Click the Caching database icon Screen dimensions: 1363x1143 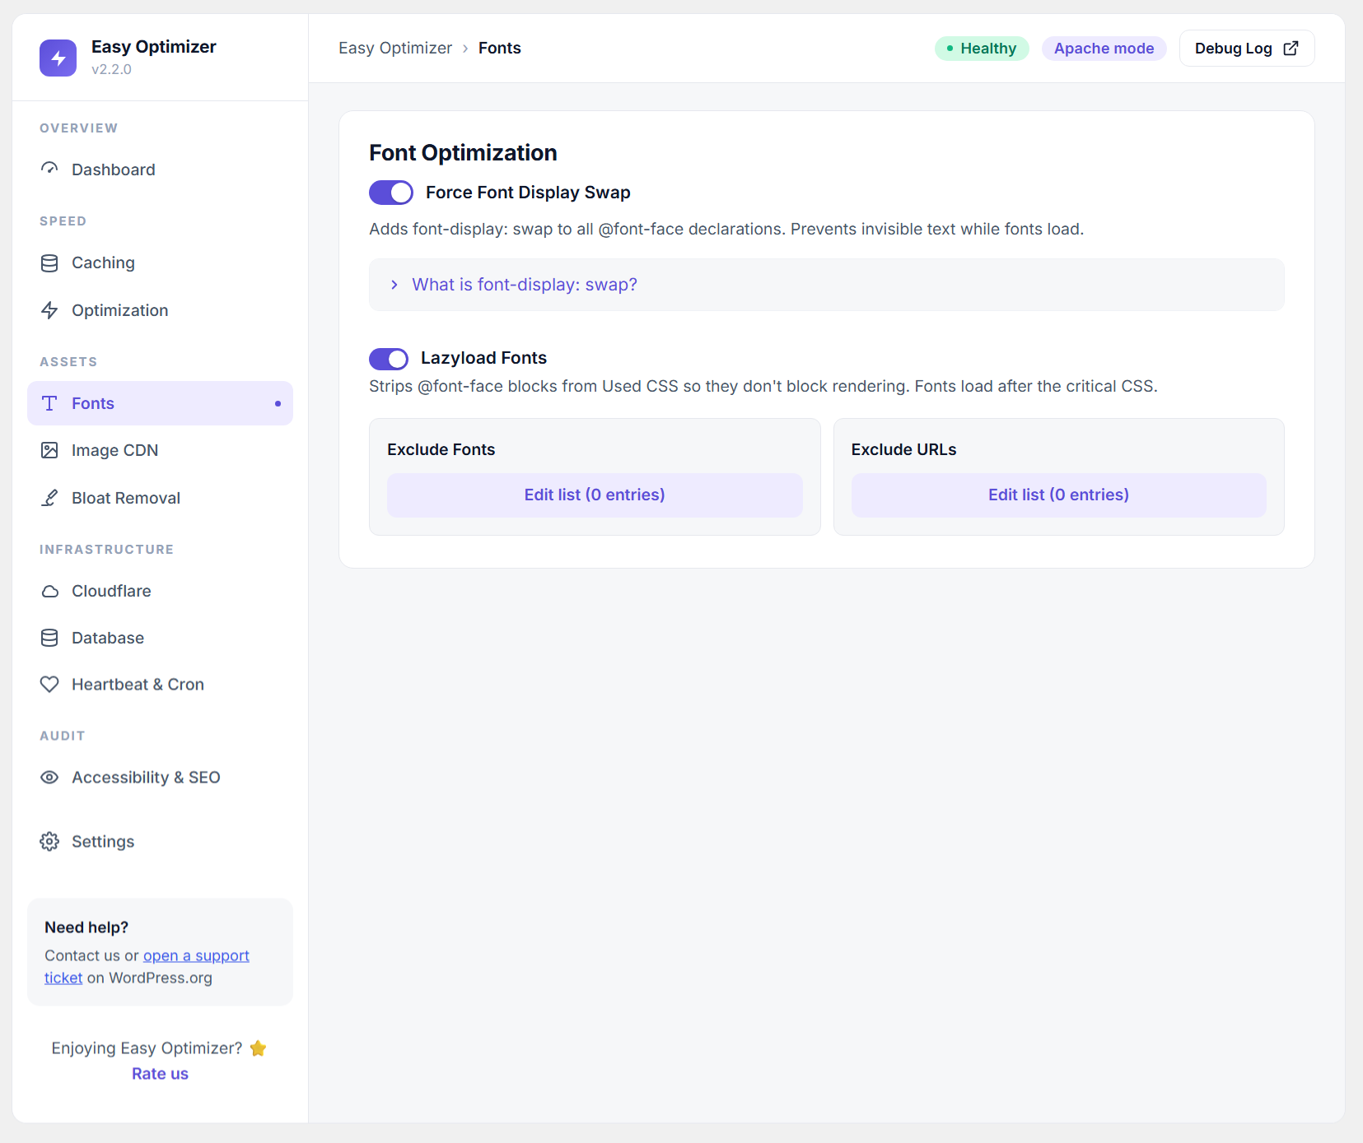(49, 263)
